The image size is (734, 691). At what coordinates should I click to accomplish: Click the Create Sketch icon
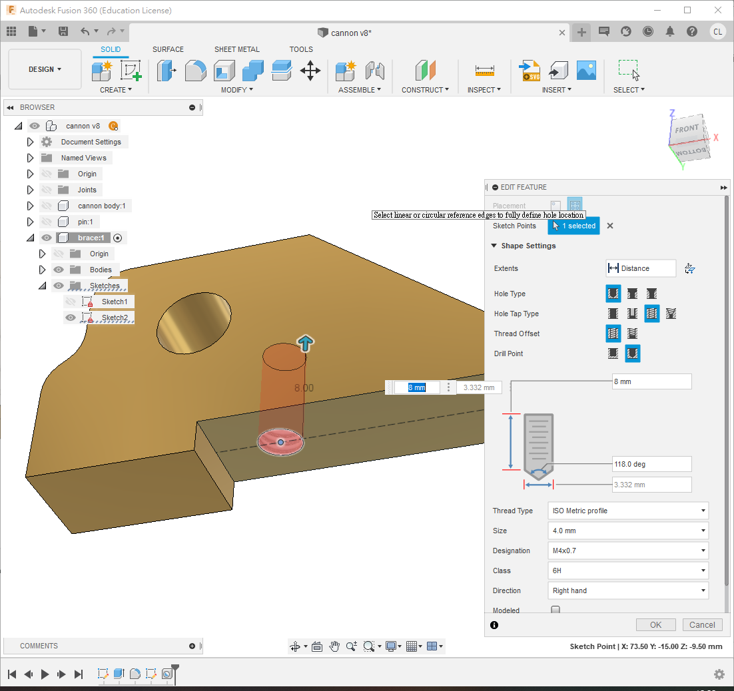131,71
